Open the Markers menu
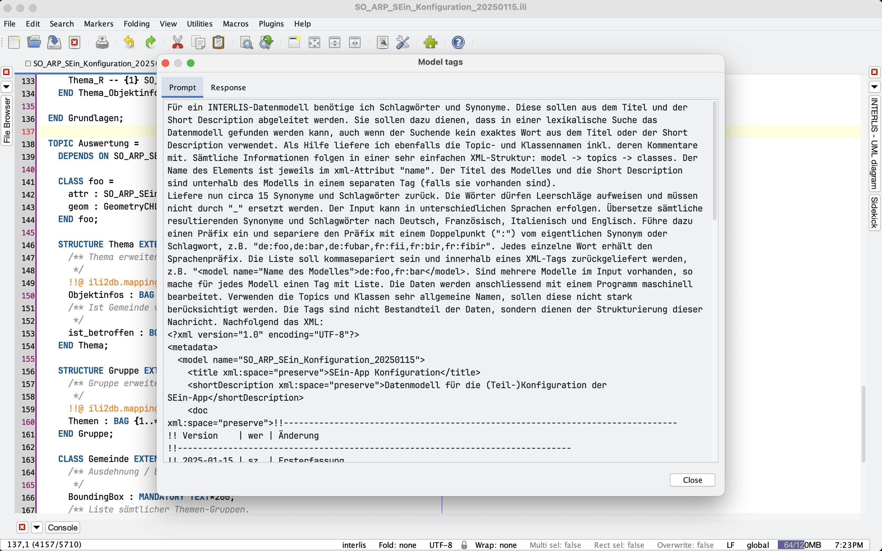This screenshot has width=882, height=551. (x=98, y=24)
